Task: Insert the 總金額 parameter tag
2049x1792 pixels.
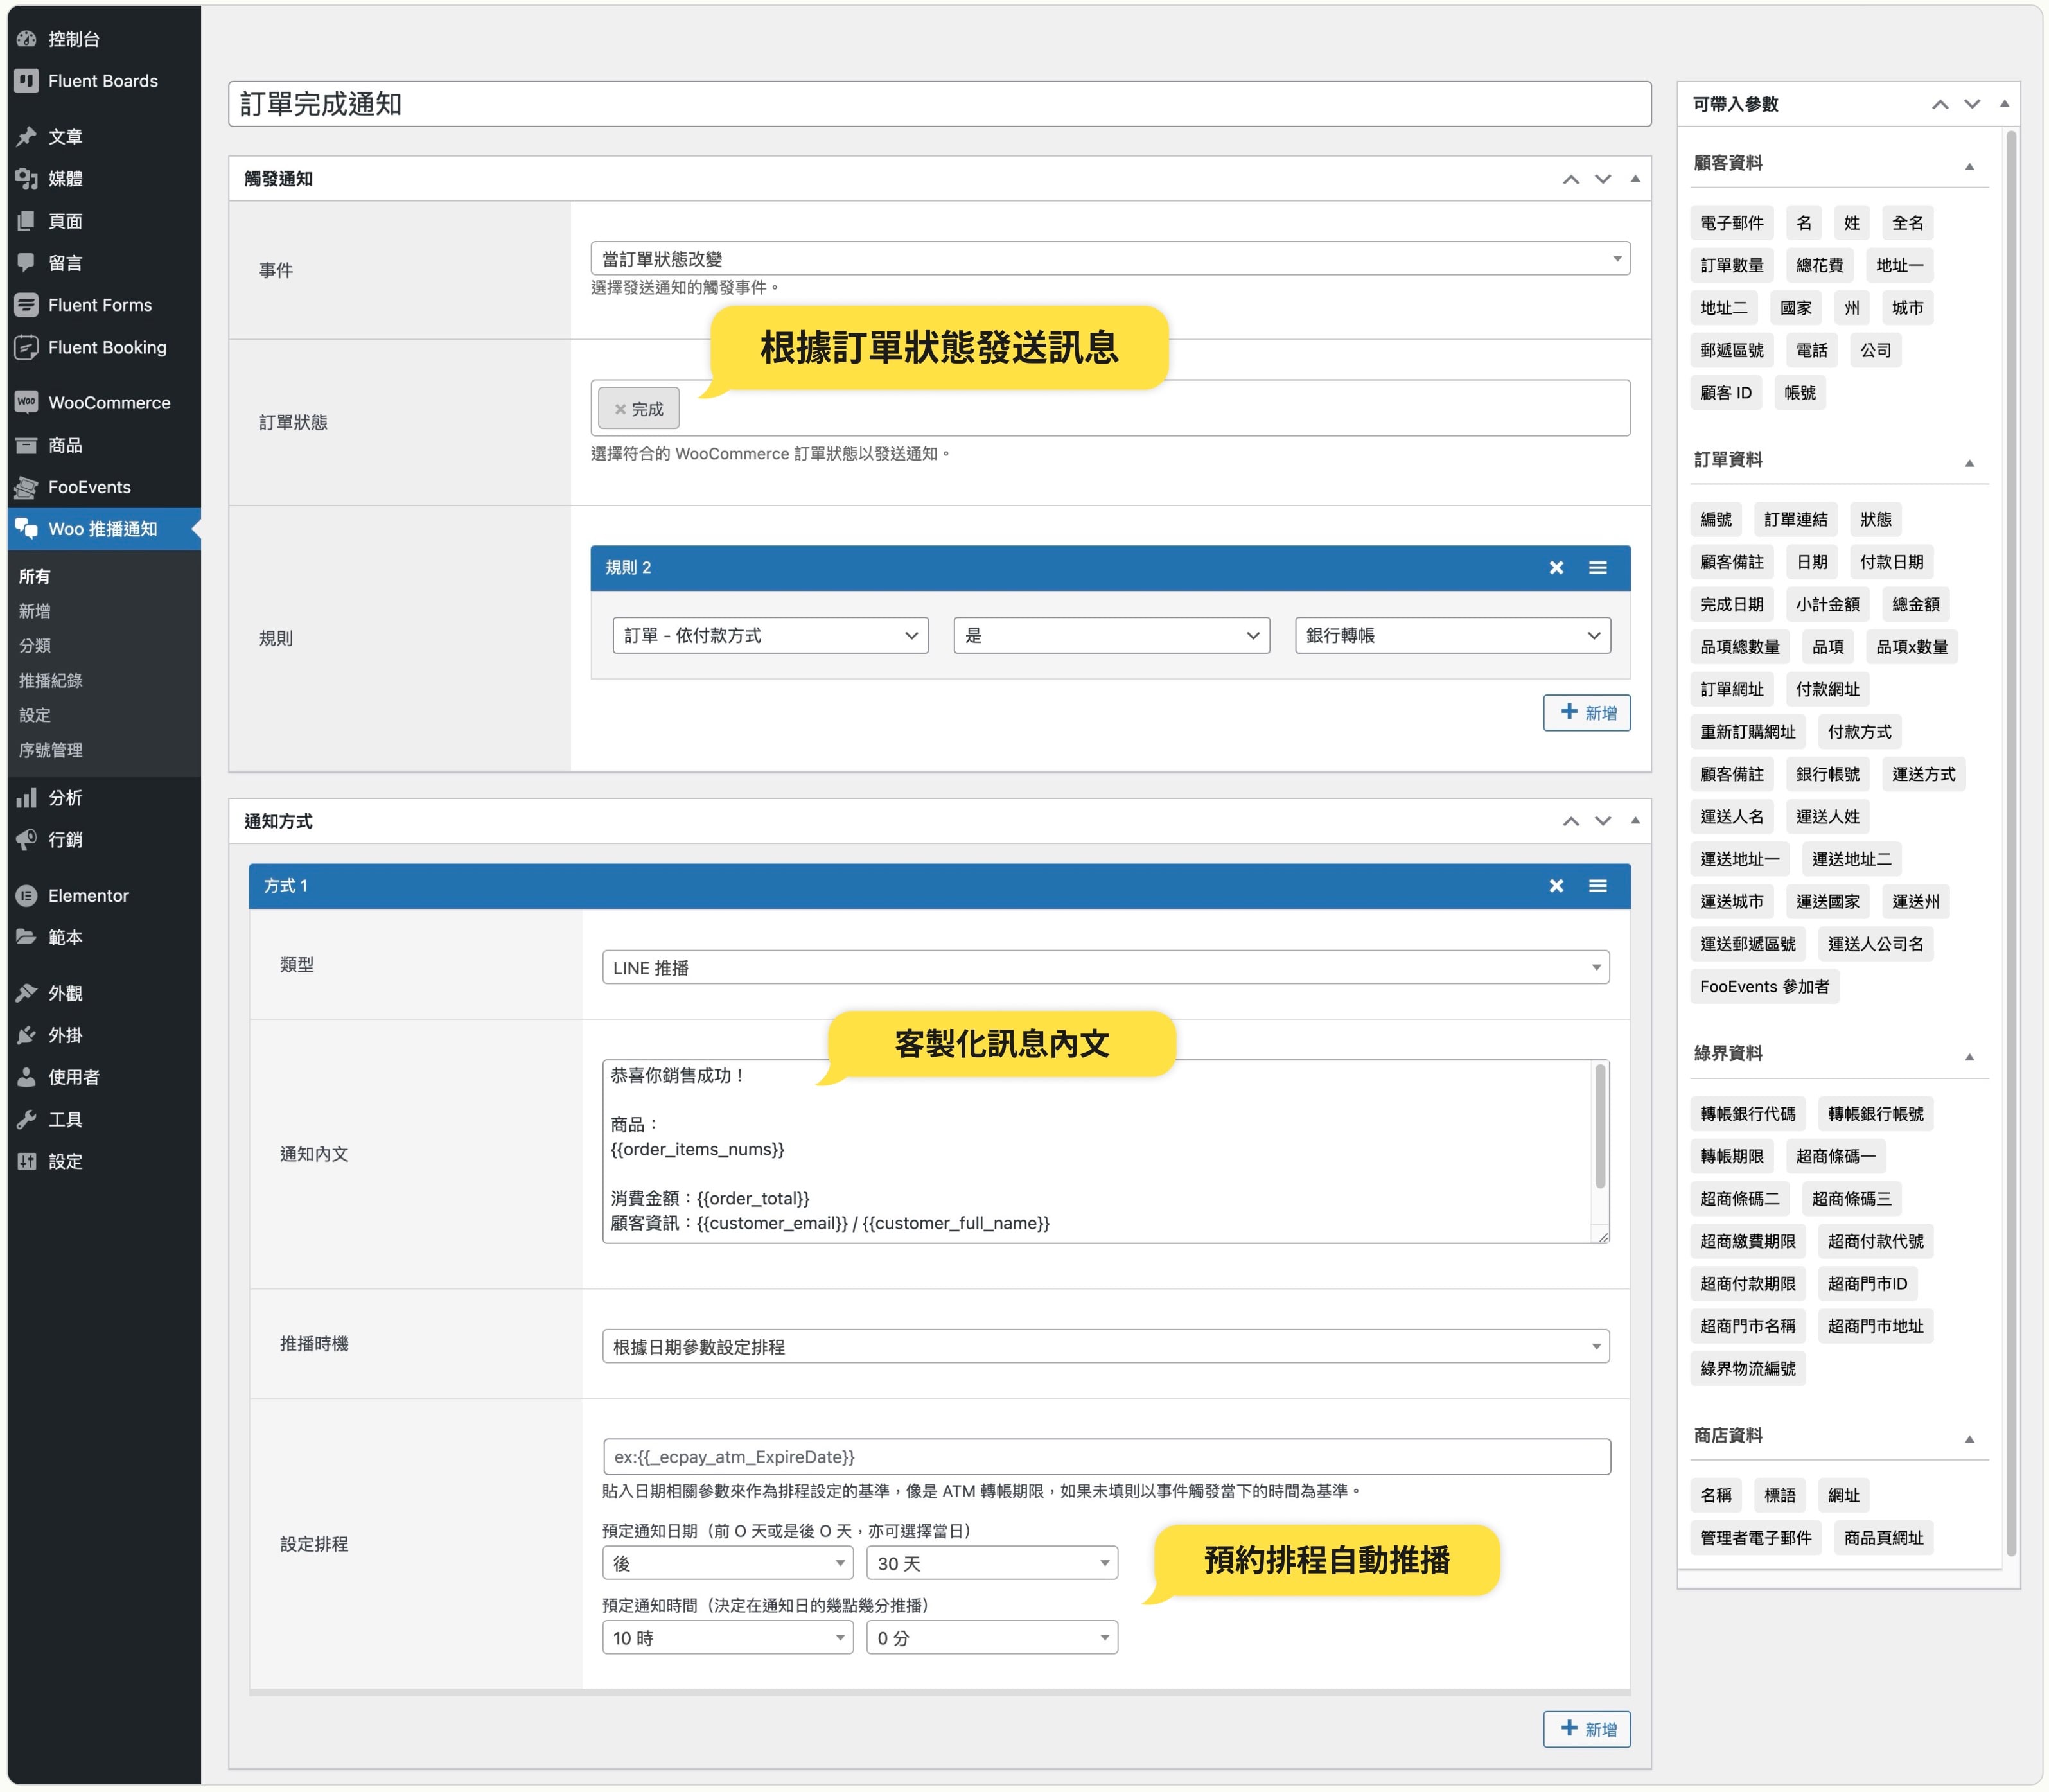Action: [x=1915, y=604]
